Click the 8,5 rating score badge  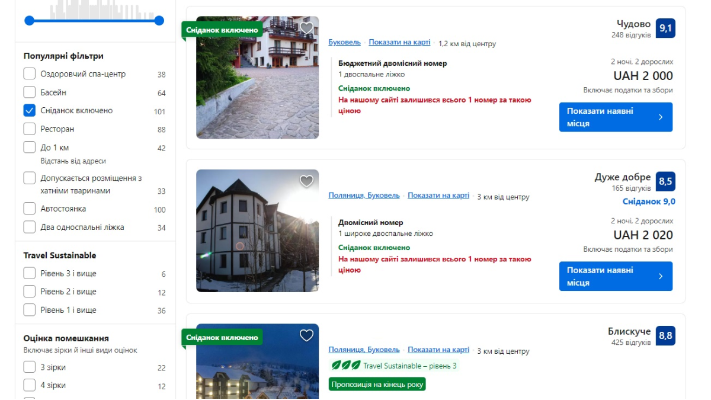click(665, 181)
